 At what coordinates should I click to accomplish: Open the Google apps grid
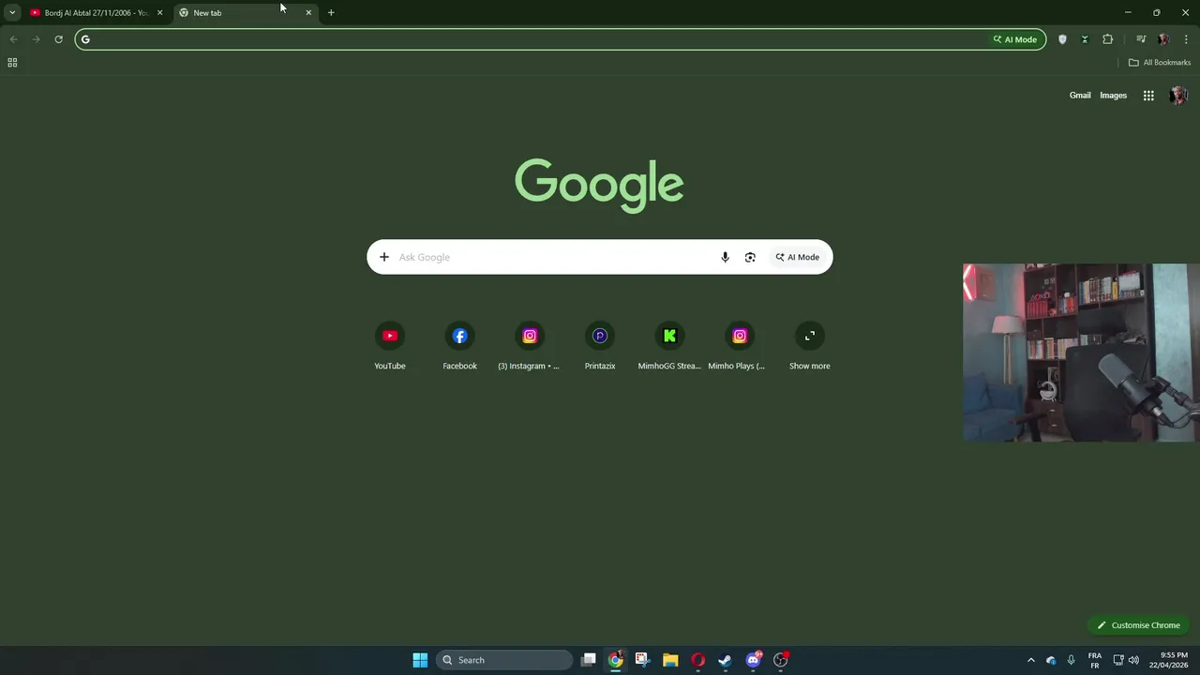(1148, 95)
